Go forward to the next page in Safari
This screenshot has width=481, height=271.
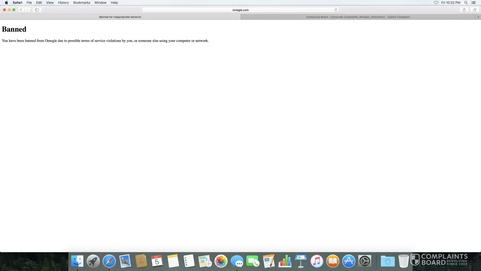coord(28,10)
